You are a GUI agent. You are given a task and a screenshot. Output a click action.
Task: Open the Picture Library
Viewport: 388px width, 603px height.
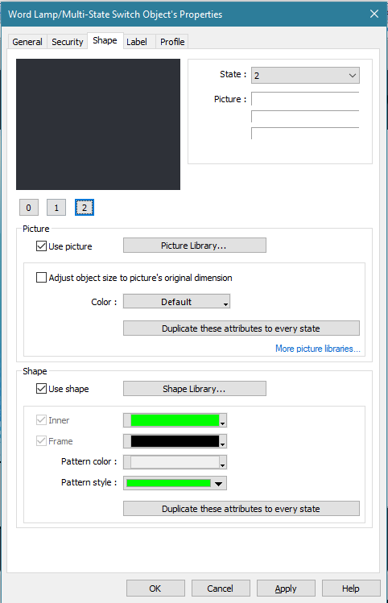click(x=195, y=246)
